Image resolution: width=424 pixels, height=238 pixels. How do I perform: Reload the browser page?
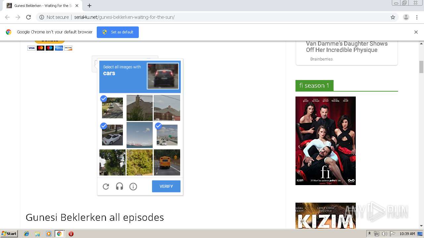pyautogui.click(x=28, y=17)
